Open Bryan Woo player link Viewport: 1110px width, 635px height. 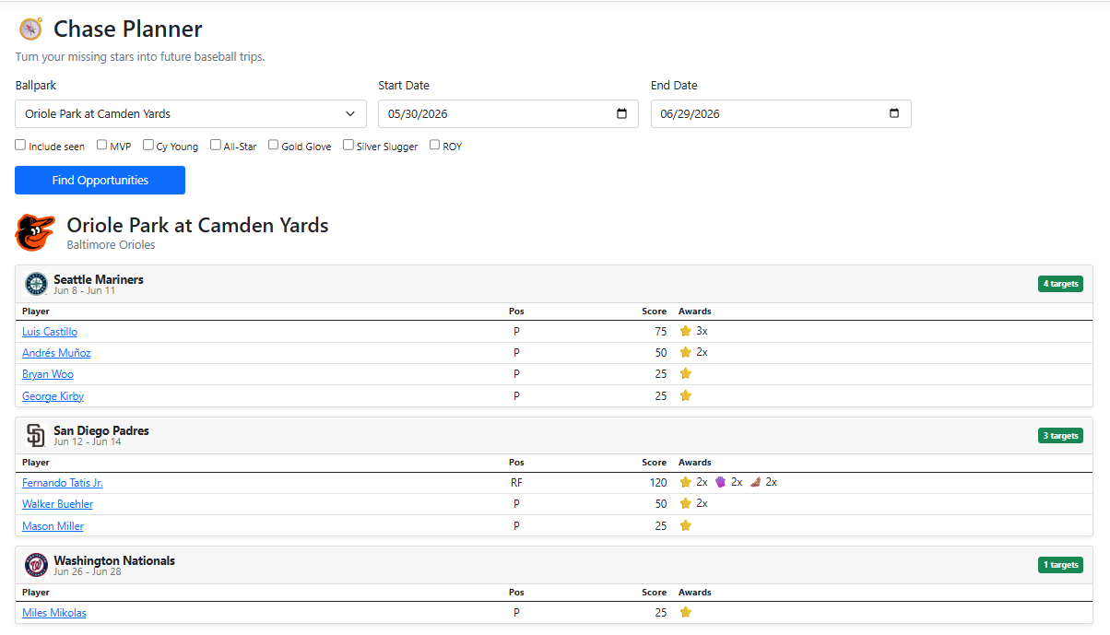point(48,374)
